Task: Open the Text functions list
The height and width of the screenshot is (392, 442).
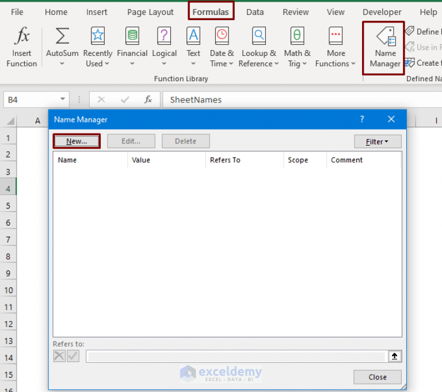Action: click(x=193, y=47)
